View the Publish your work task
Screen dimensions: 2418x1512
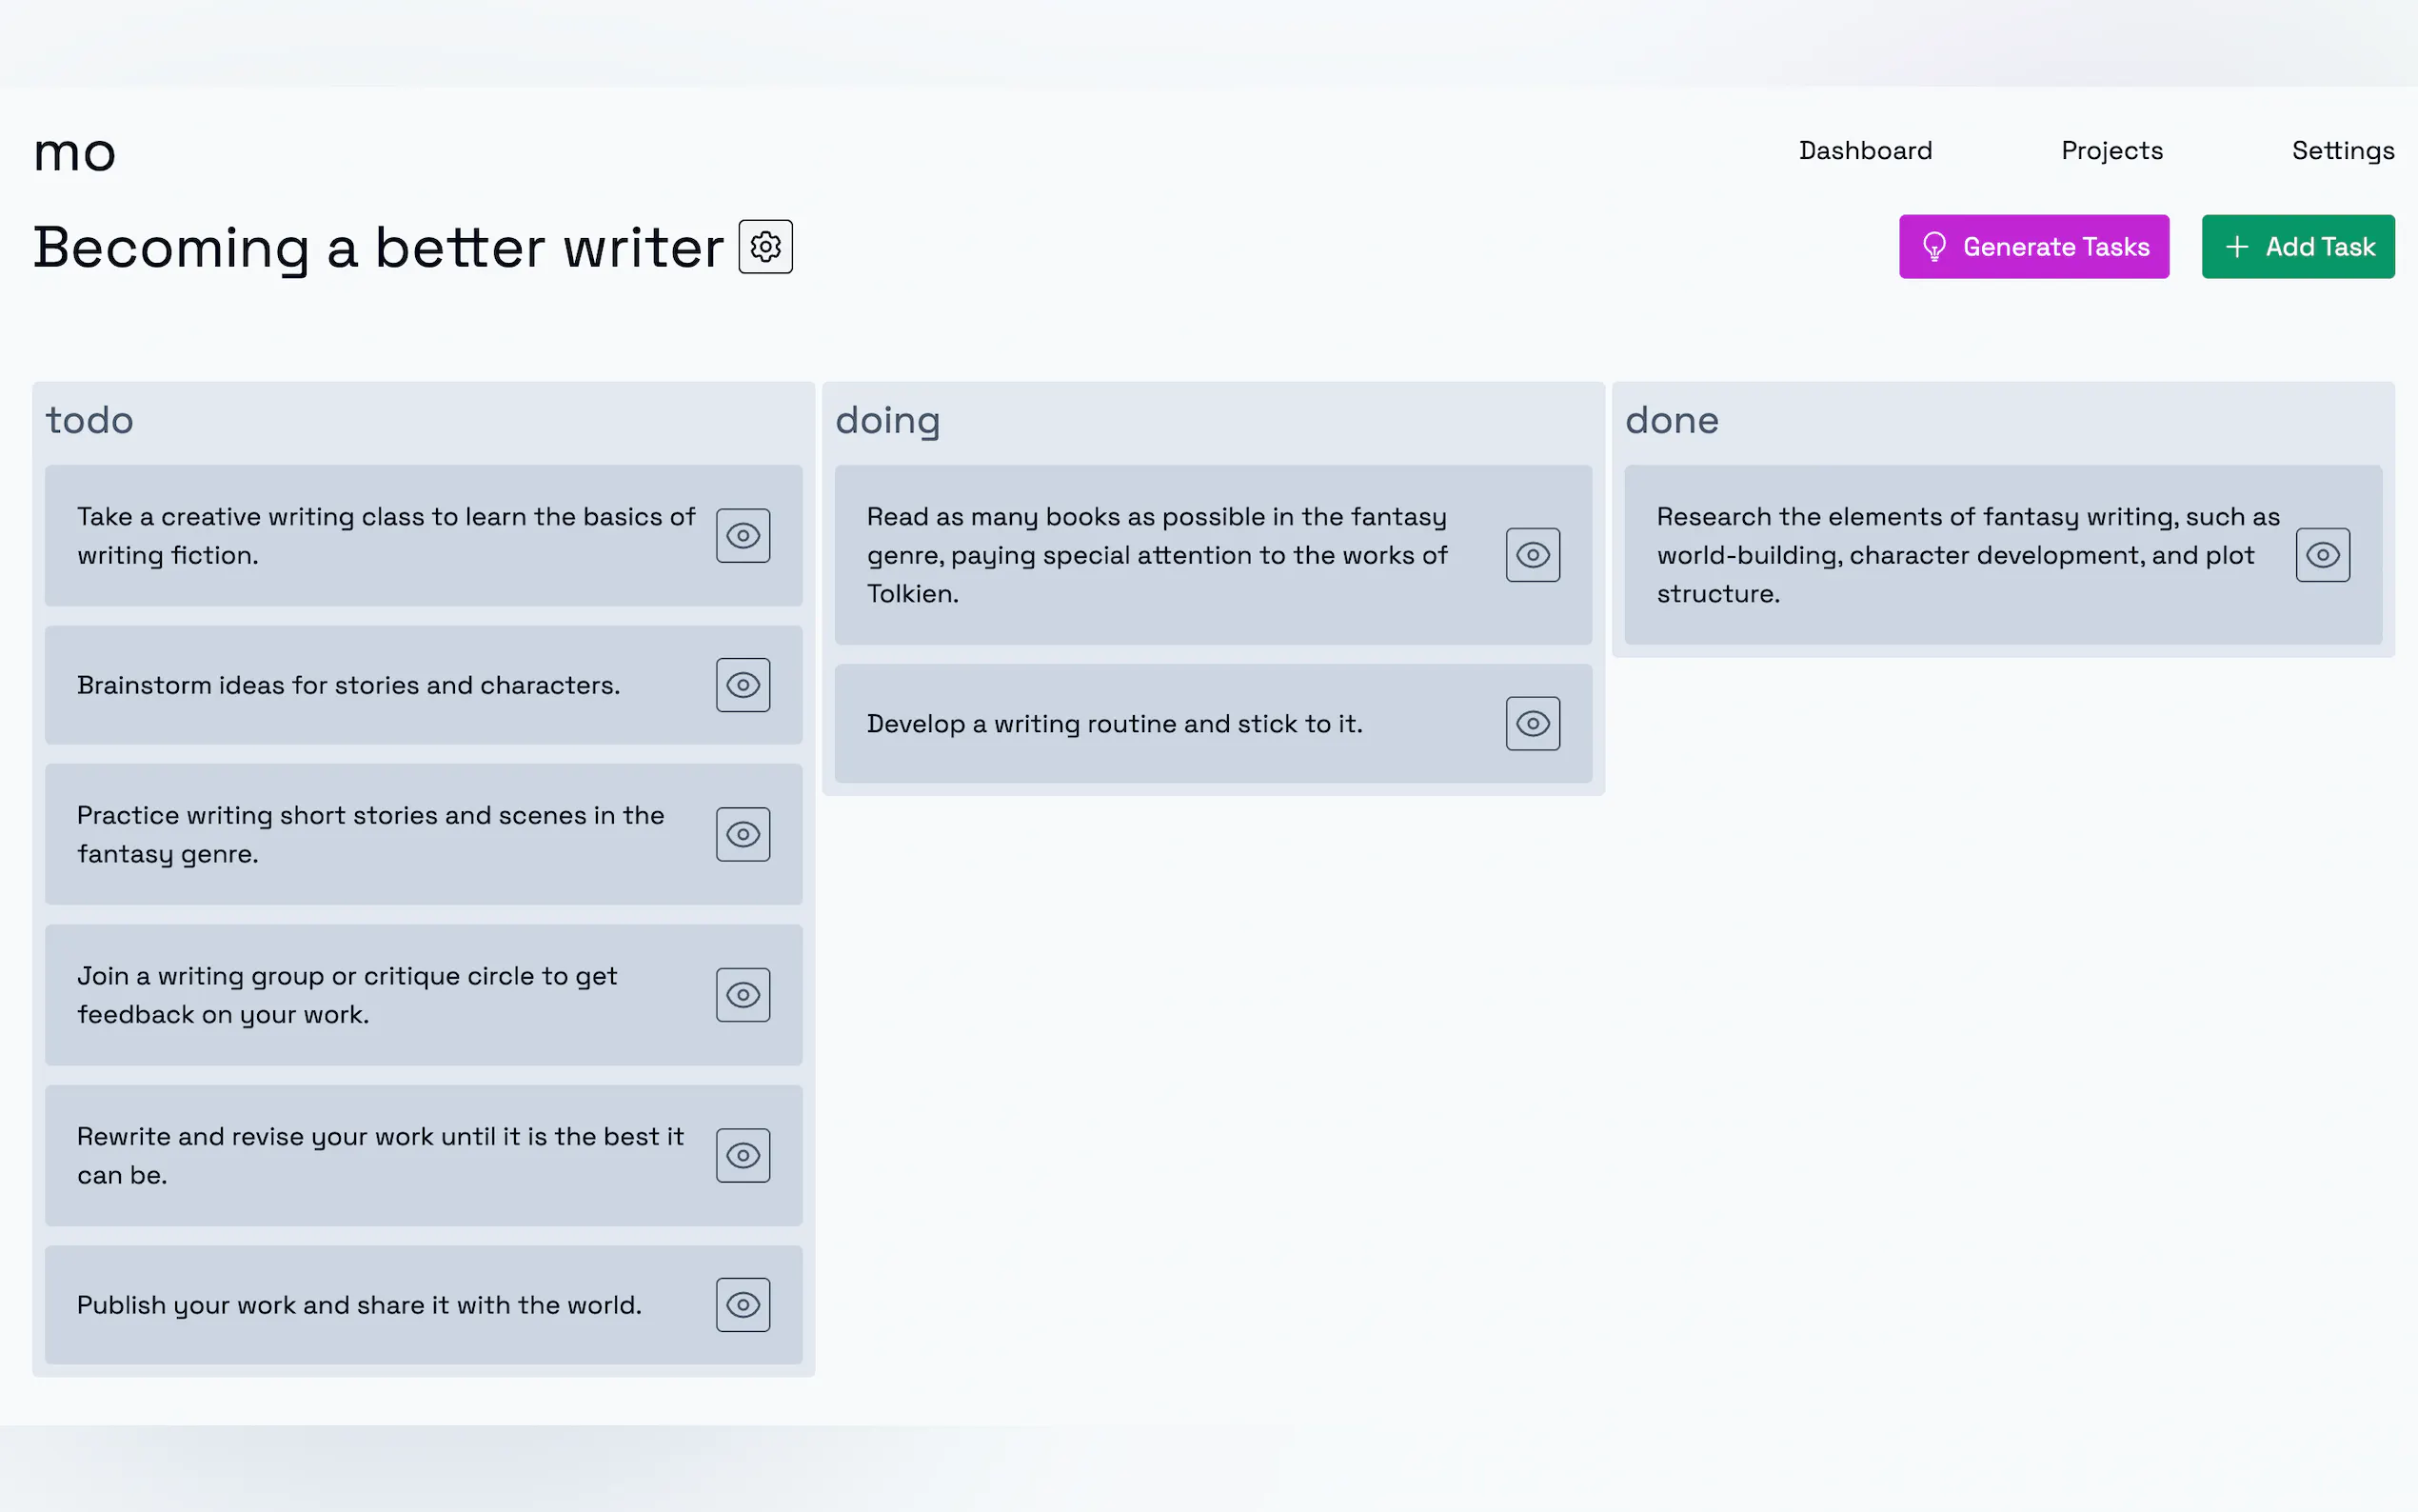click(x=743, y=1304)
